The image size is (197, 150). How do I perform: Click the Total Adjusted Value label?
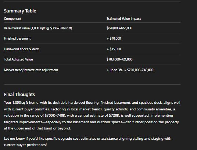(18, 59)
